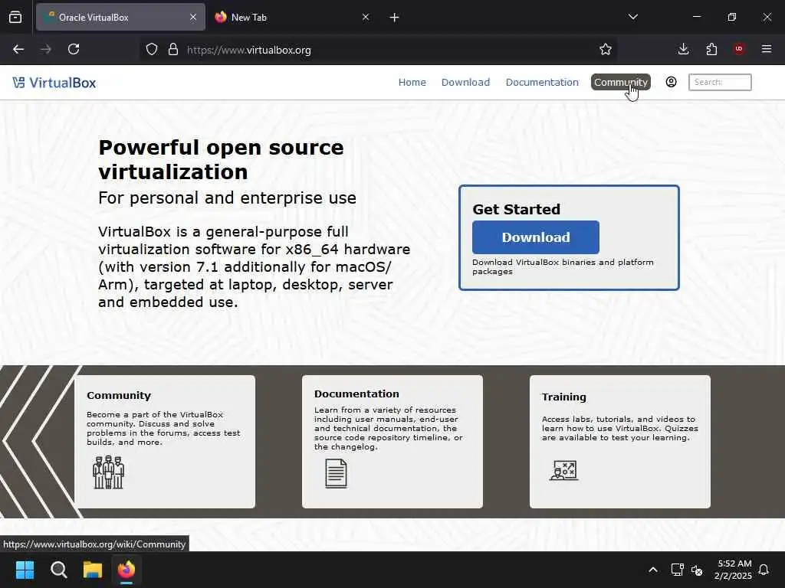Viewport: 785px width, 588px height.
Task: Click the blue Download button under Get Started
Action: click(536, 237)
